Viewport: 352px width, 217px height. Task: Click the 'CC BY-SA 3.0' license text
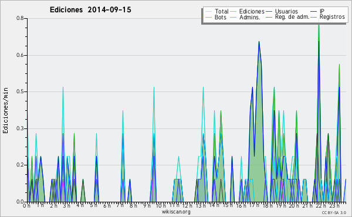click(334, 212)
